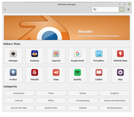Open the Gimp app tile

tap(56, 74)
